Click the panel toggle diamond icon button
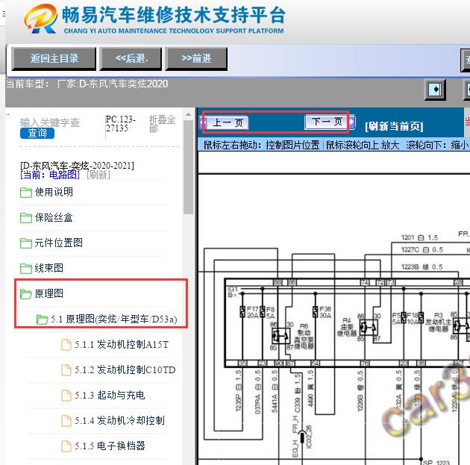The image size is (470, 465). [x=435, y=90]
